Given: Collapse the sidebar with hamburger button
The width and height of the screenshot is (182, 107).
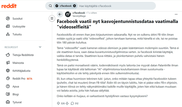Looking at the screenshot, I should pos(52,18).
